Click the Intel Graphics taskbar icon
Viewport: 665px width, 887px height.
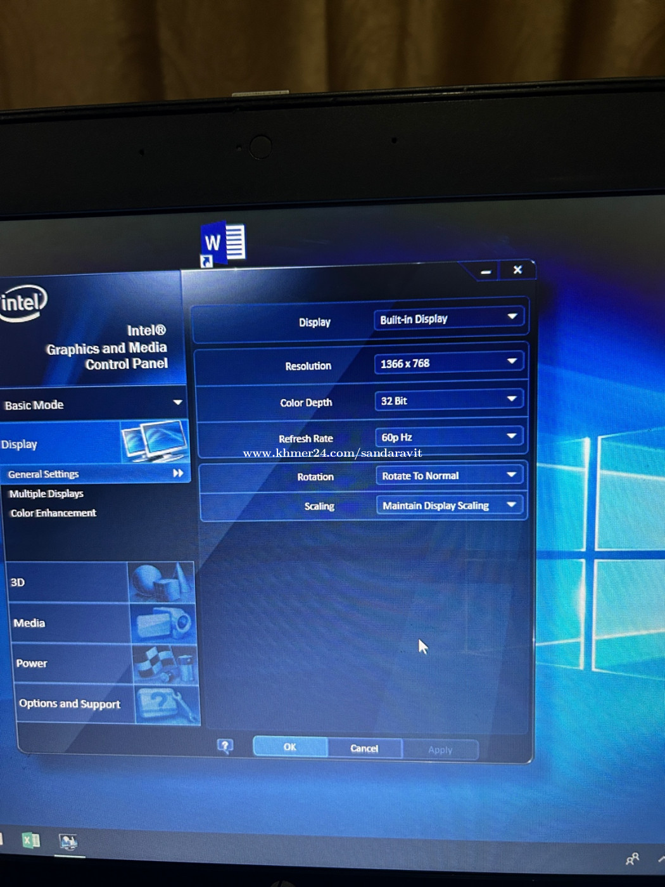[x=68, y=841]
